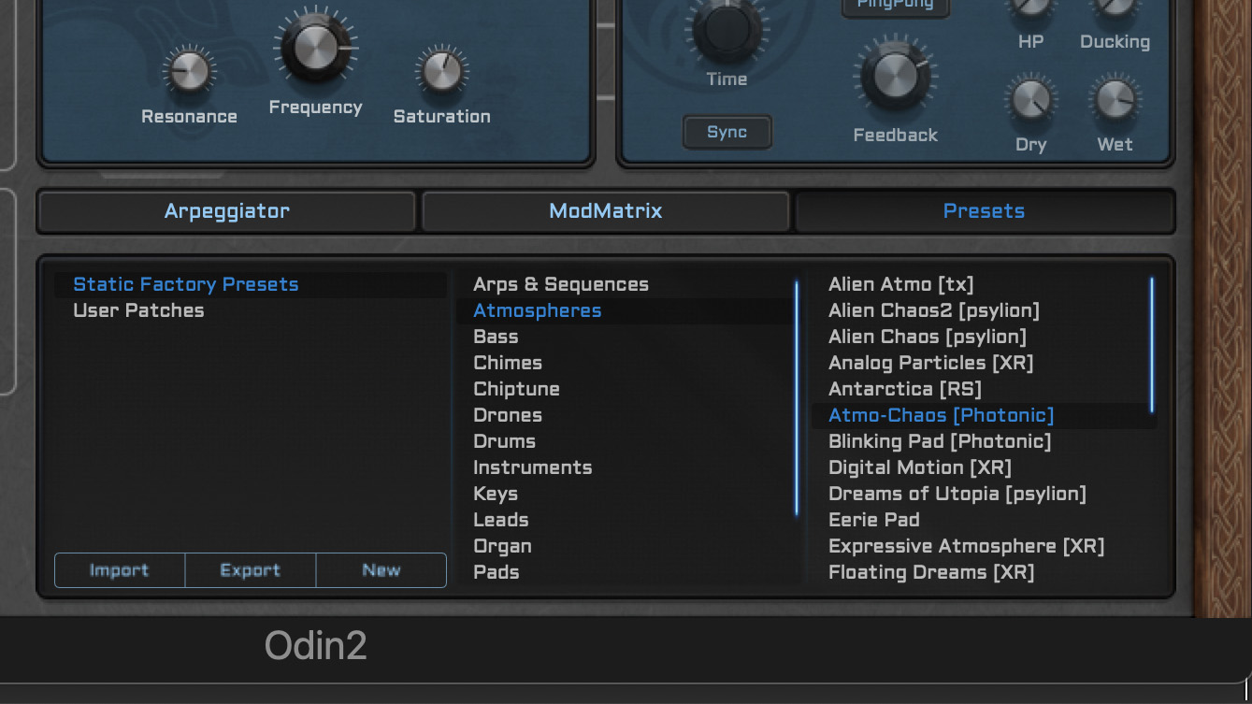The image size is (1252, 704).
Task: Select Static Factory Presets bank
Action: click(251, 284)
